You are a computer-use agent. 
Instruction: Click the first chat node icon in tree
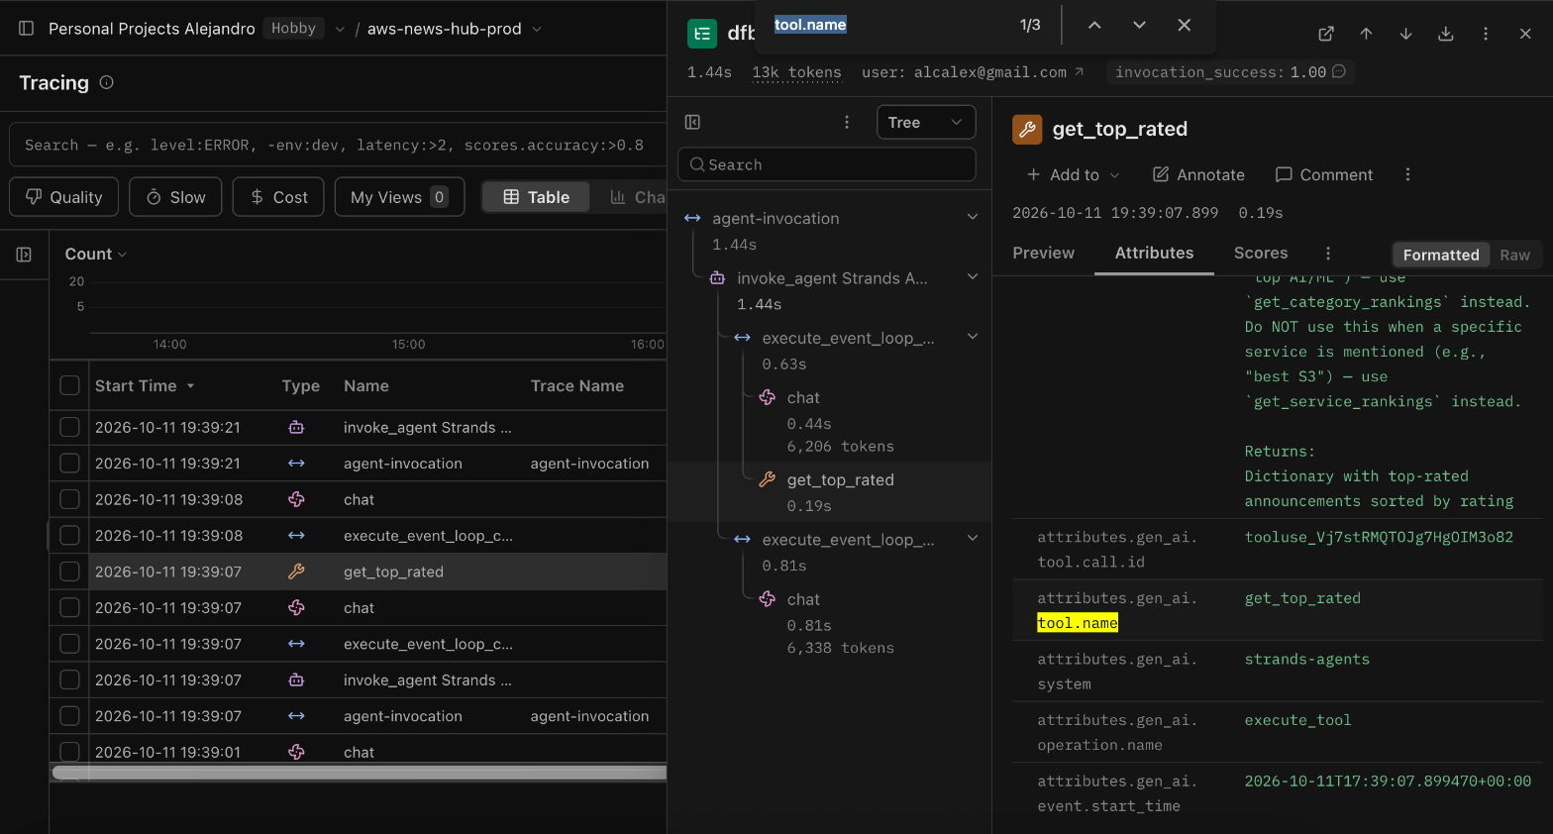(x=768, y=397)
